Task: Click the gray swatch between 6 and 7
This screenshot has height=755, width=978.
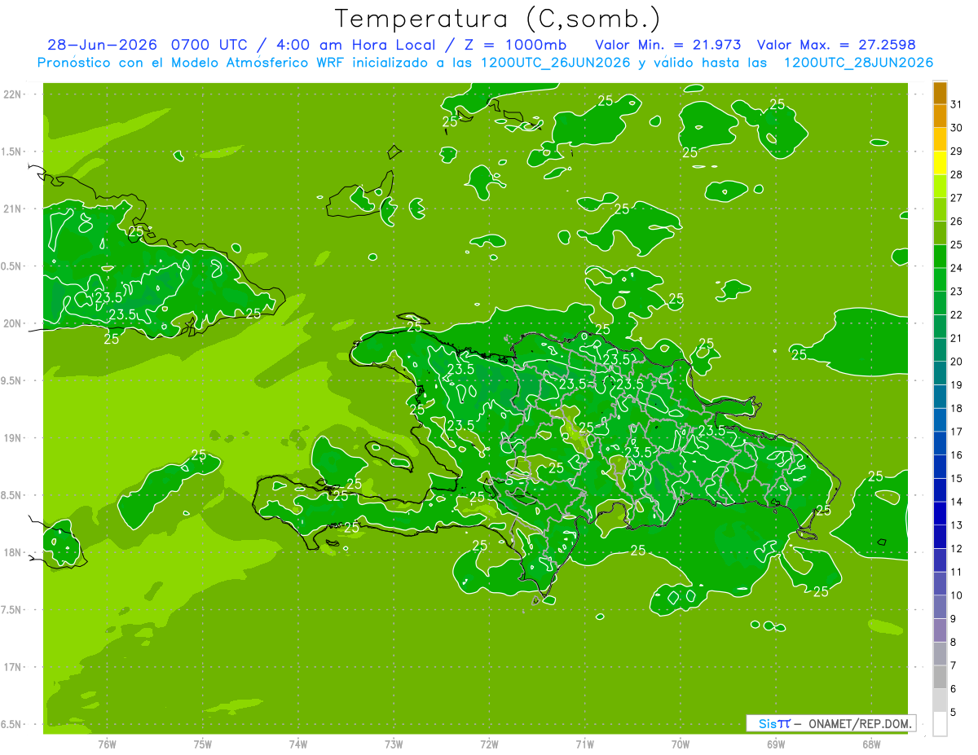Action: tap(940, 677)
